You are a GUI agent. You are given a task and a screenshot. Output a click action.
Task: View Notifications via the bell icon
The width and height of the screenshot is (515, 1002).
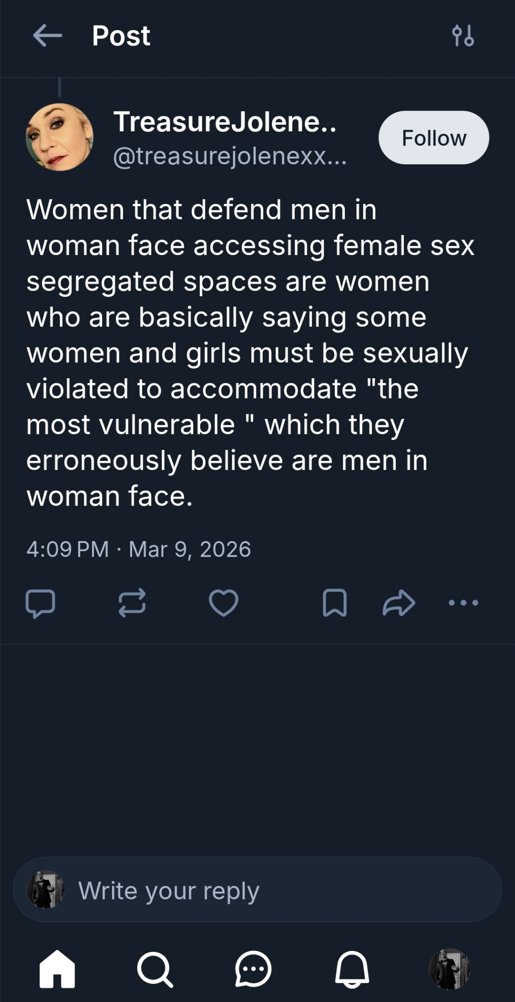click(x=352, y=969)
